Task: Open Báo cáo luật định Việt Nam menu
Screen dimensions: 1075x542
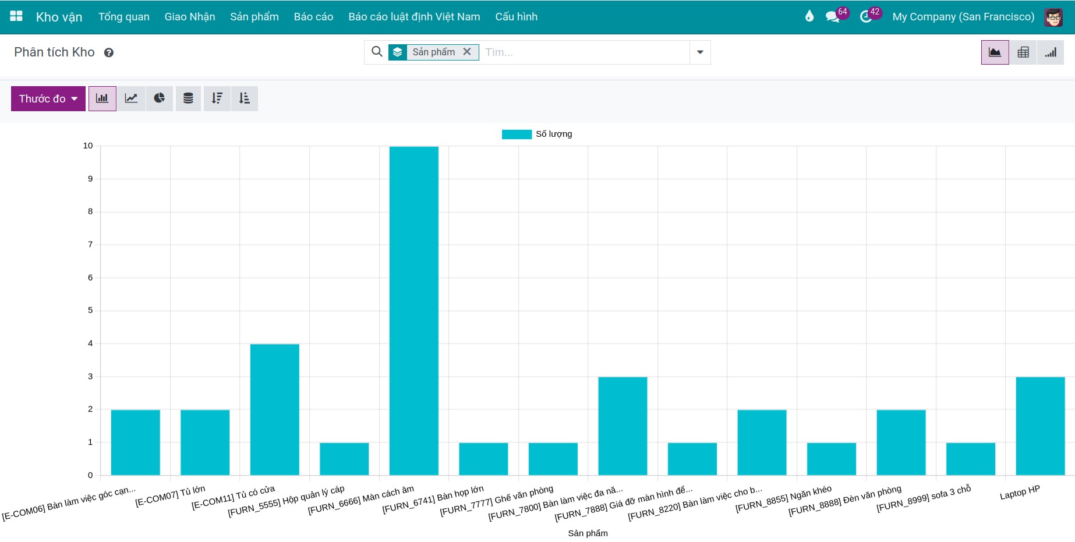Action: (x=415, y=17)
